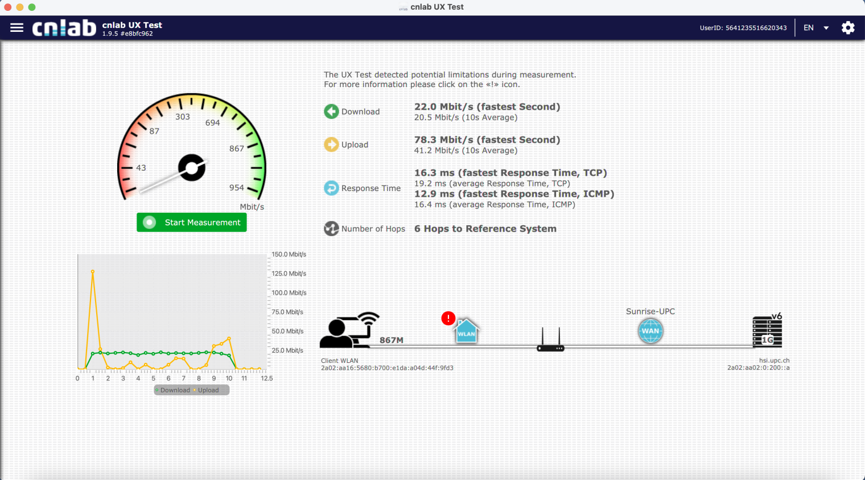
Task: Click the EN language label
Action: (809, 28)
